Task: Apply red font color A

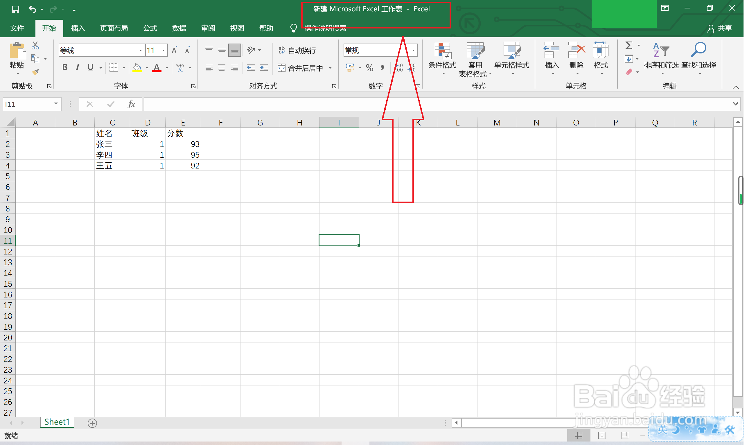Action: pos(157,68)
